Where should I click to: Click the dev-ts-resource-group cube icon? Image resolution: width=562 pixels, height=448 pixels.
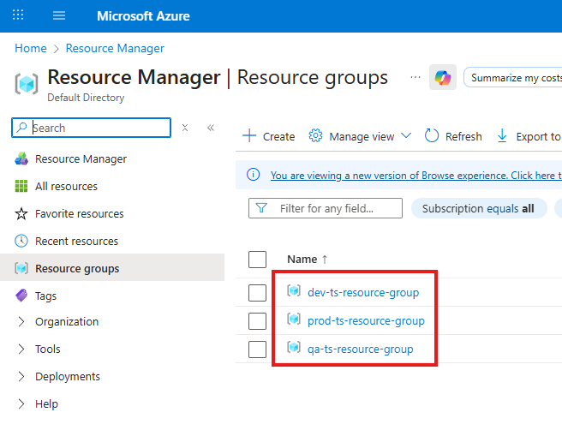(x=294, y=290)
